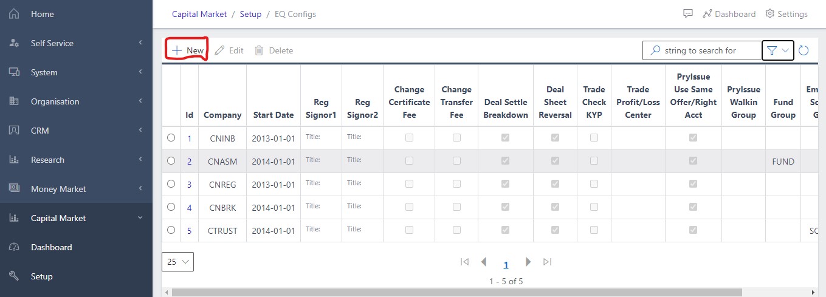Image resolution: width=826 pixels, height=297 pixels.
Task: Go to the last page of results
Action: click(548, 262)
